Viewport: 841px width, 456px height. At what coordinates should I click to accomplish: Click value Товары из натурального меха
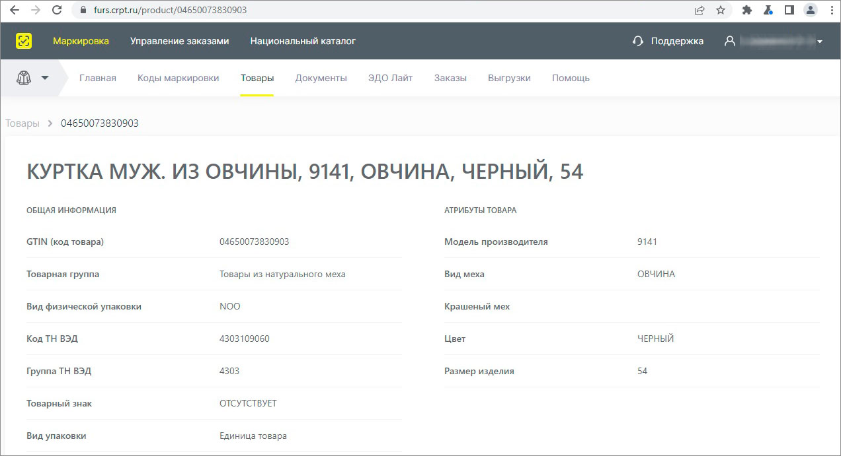tap(282, 274)
